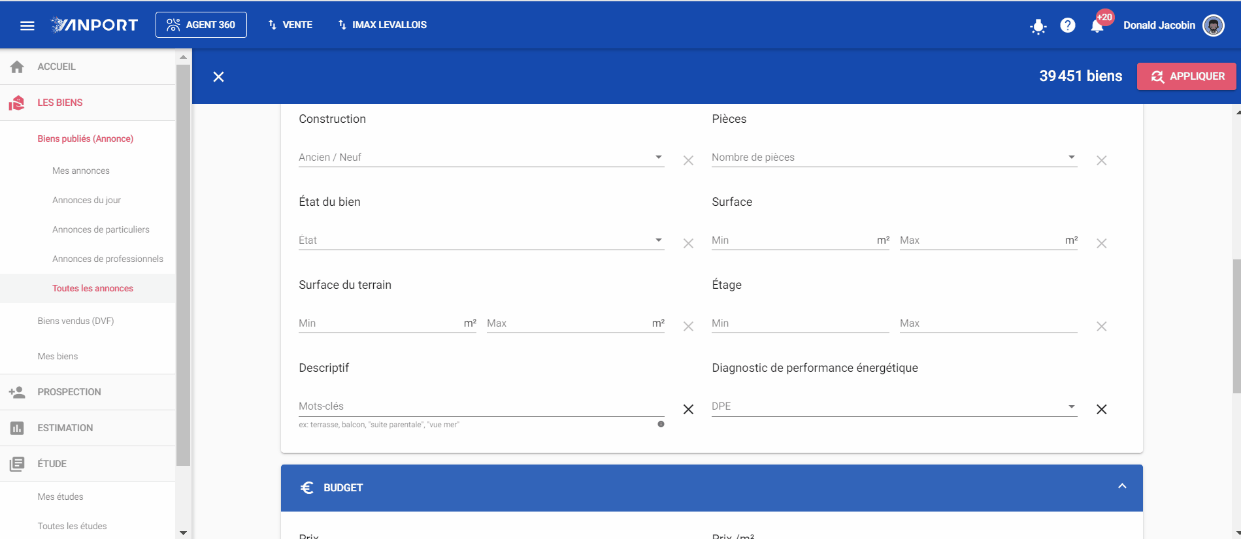The image size is (1241, 539).
Task: Click the sidebar scrollbar down arrow
Action: coord(183,533)
